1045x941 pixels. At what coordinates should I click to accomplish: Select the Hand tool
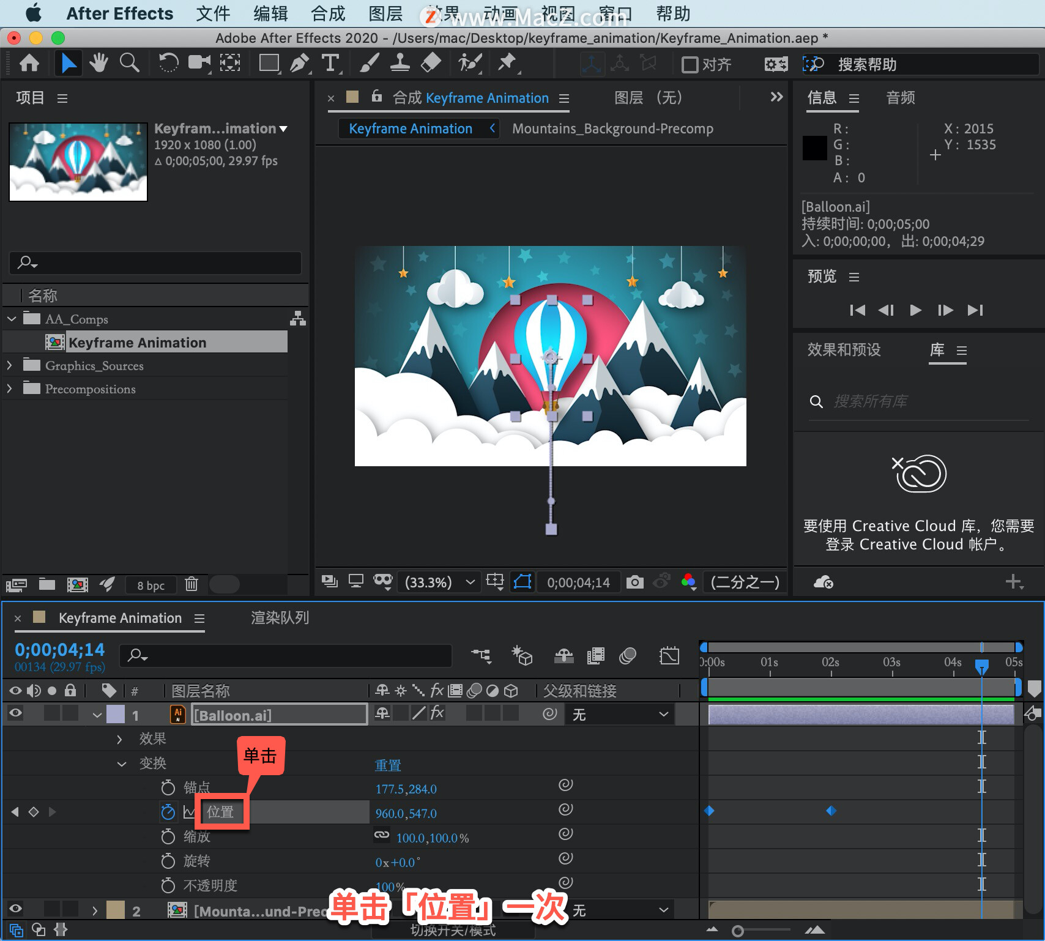98,63
